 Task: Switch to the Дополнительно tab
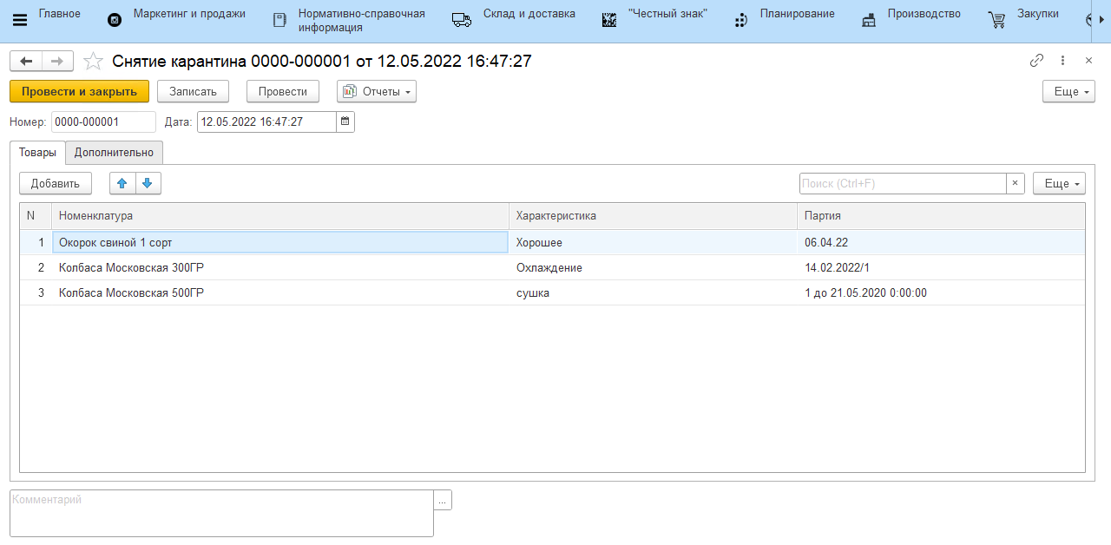(x=114, y=153)
